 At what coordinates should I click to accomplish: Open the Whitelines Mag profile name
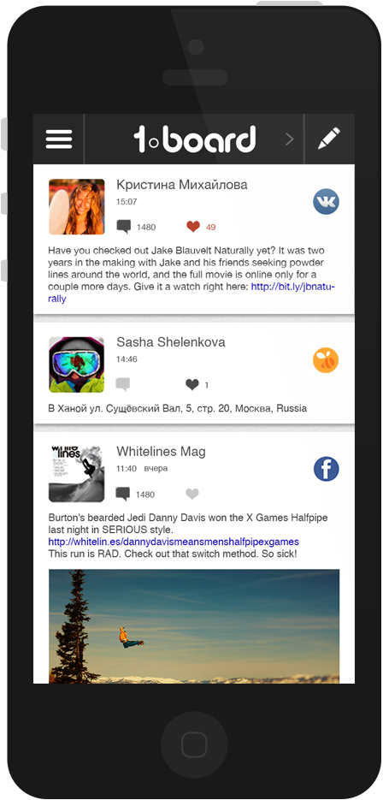point(162,452)
